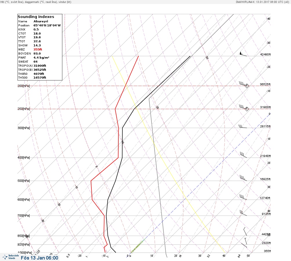Click the 2320ft height label
291x261 pixels.
[266, 243]
